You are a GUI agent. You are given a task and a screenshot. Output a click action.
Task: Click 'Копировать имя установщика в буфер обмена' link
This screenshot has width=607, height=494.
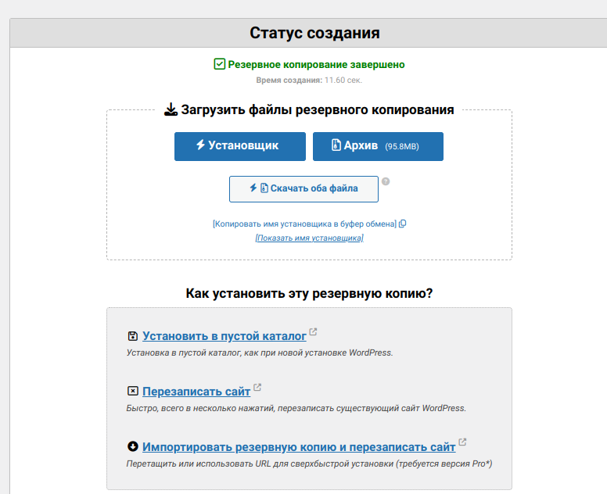304,224
